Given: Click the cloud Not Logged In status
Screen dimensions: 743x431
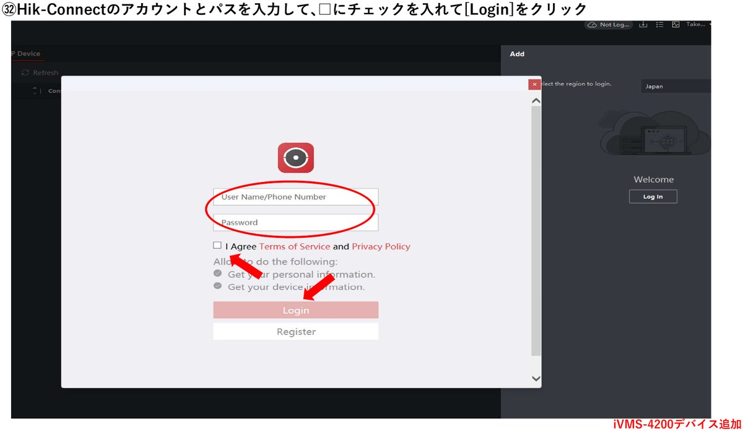Looking at the screenshot, I should (610, 24).
